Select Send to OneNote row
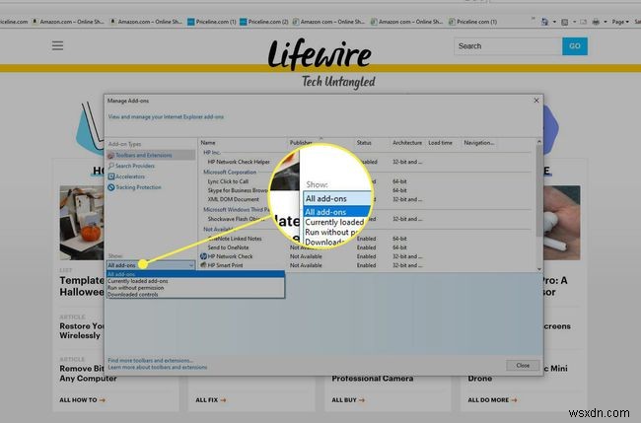This screenshot has height=423, width=641. [x=228, y=247]
